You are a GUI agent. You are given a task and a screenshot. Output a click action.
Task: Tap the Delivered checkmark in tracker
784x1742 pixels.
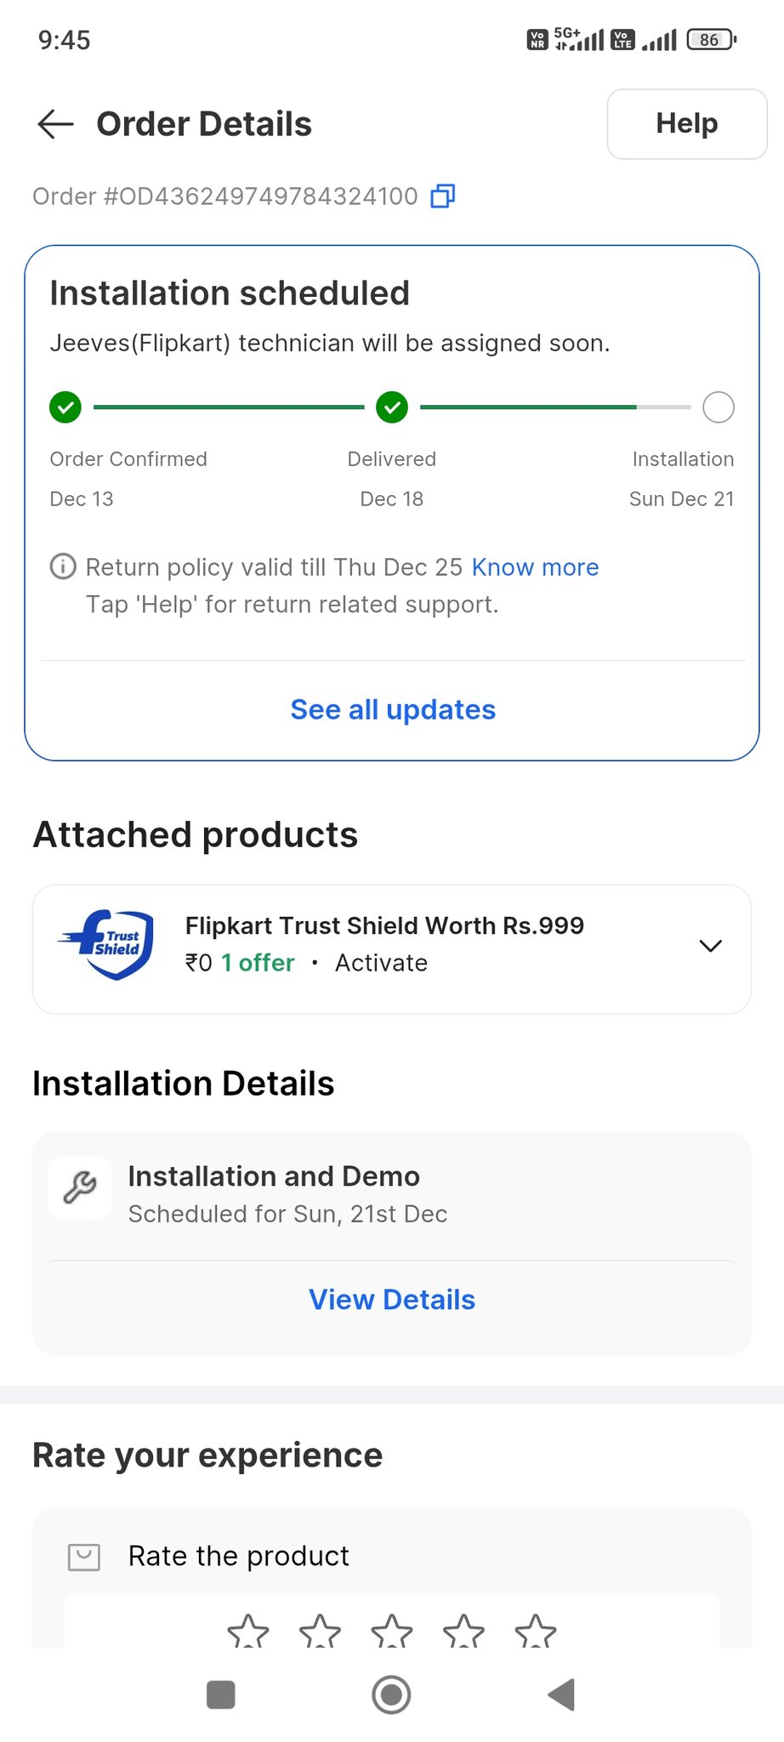coord(392,407)
